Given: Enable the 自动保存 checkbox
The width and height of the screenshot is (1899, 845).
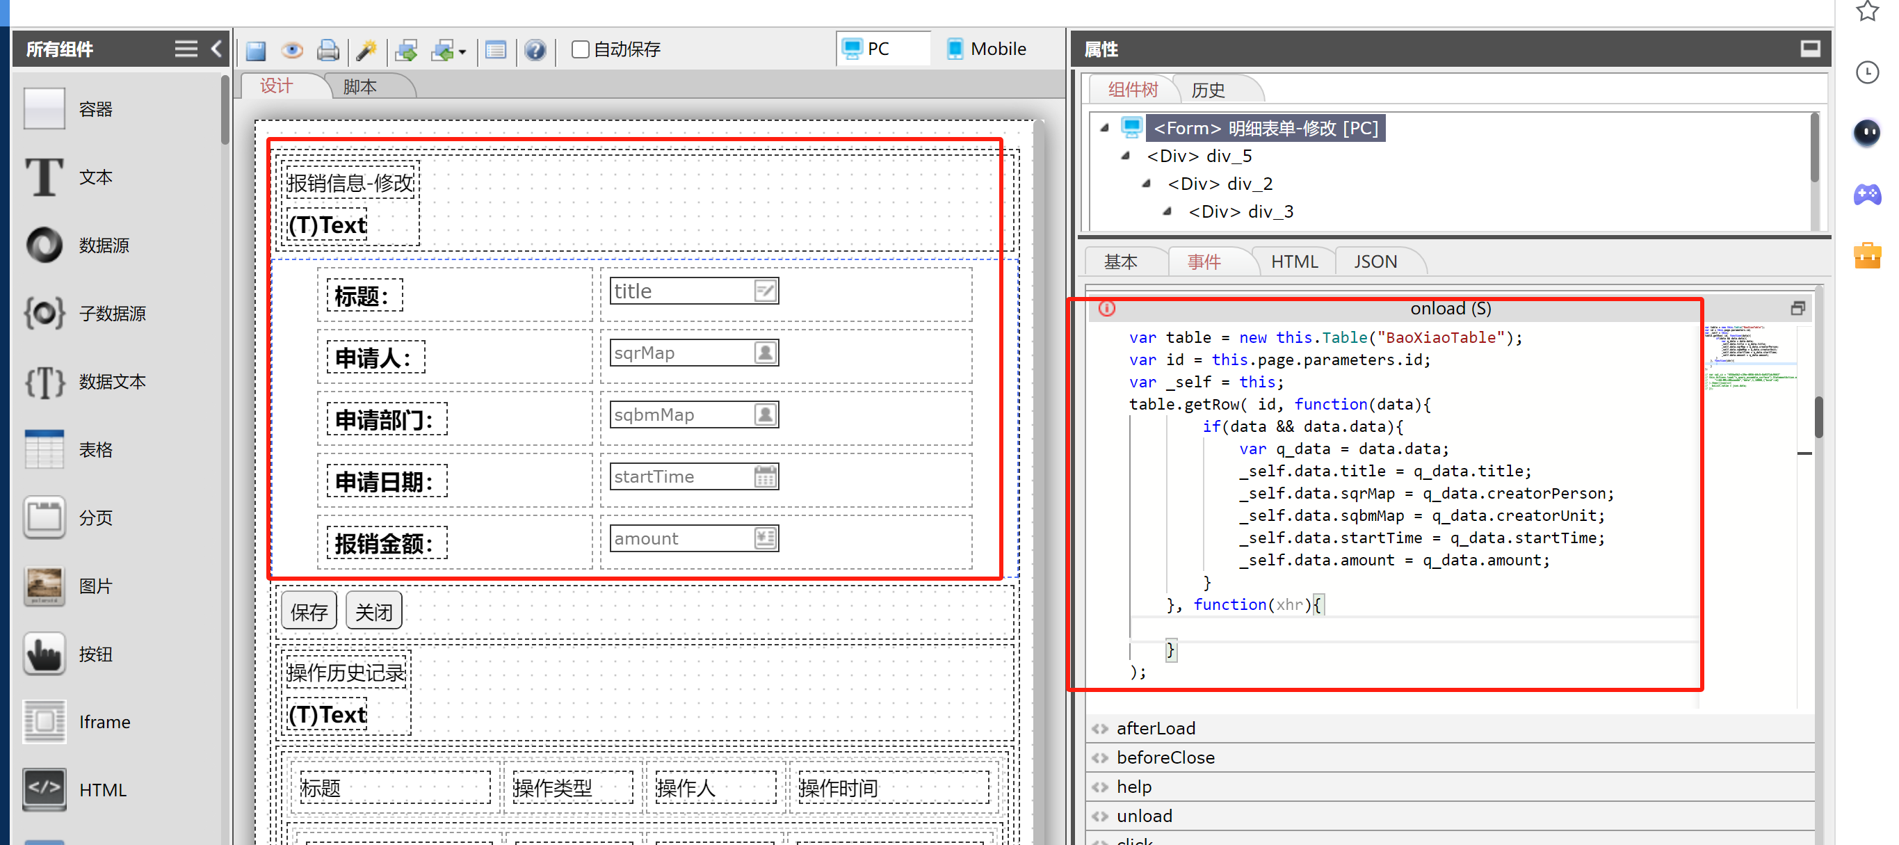Looking at the screenshot, I should [x=581, y=49].
